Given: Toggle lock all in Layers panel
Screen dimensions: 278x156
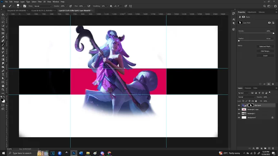Looking at the screenshot, I should (256, 101).
